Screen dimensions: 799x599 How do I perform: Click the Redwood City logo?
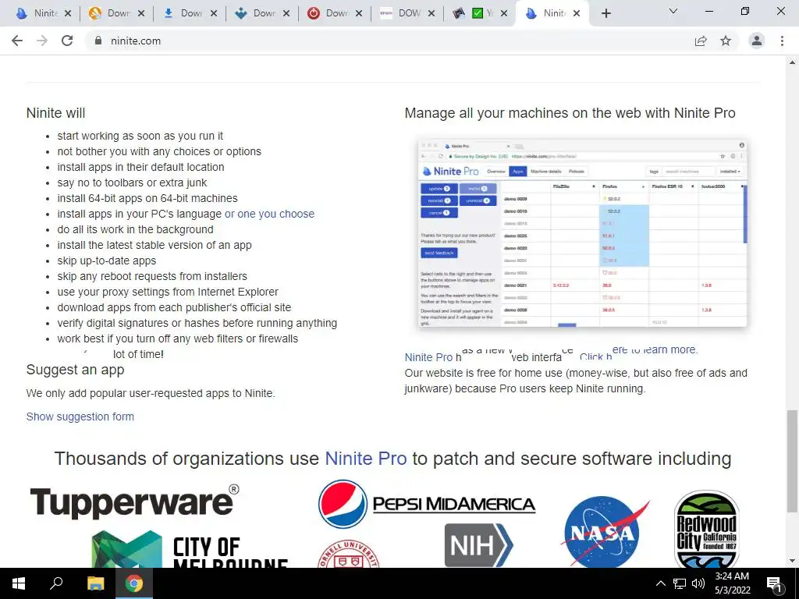pyautogui.click(x=707, y=530)
